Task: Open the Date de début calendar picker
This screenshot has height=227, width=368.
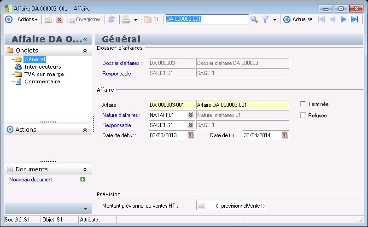Action: (191, 135)
